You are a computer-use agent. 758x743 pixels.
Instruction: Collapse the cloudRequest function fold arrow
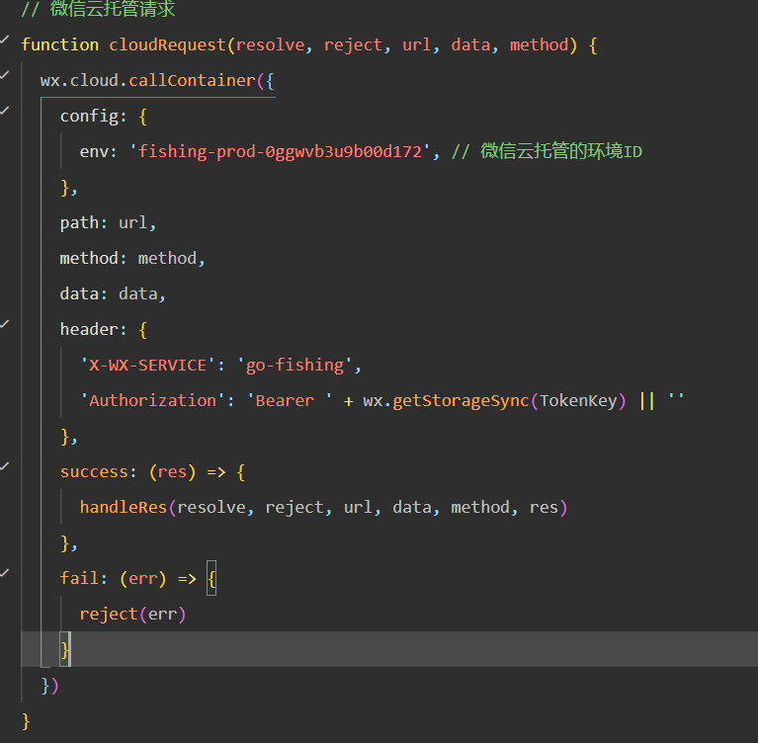pos(4,40)
